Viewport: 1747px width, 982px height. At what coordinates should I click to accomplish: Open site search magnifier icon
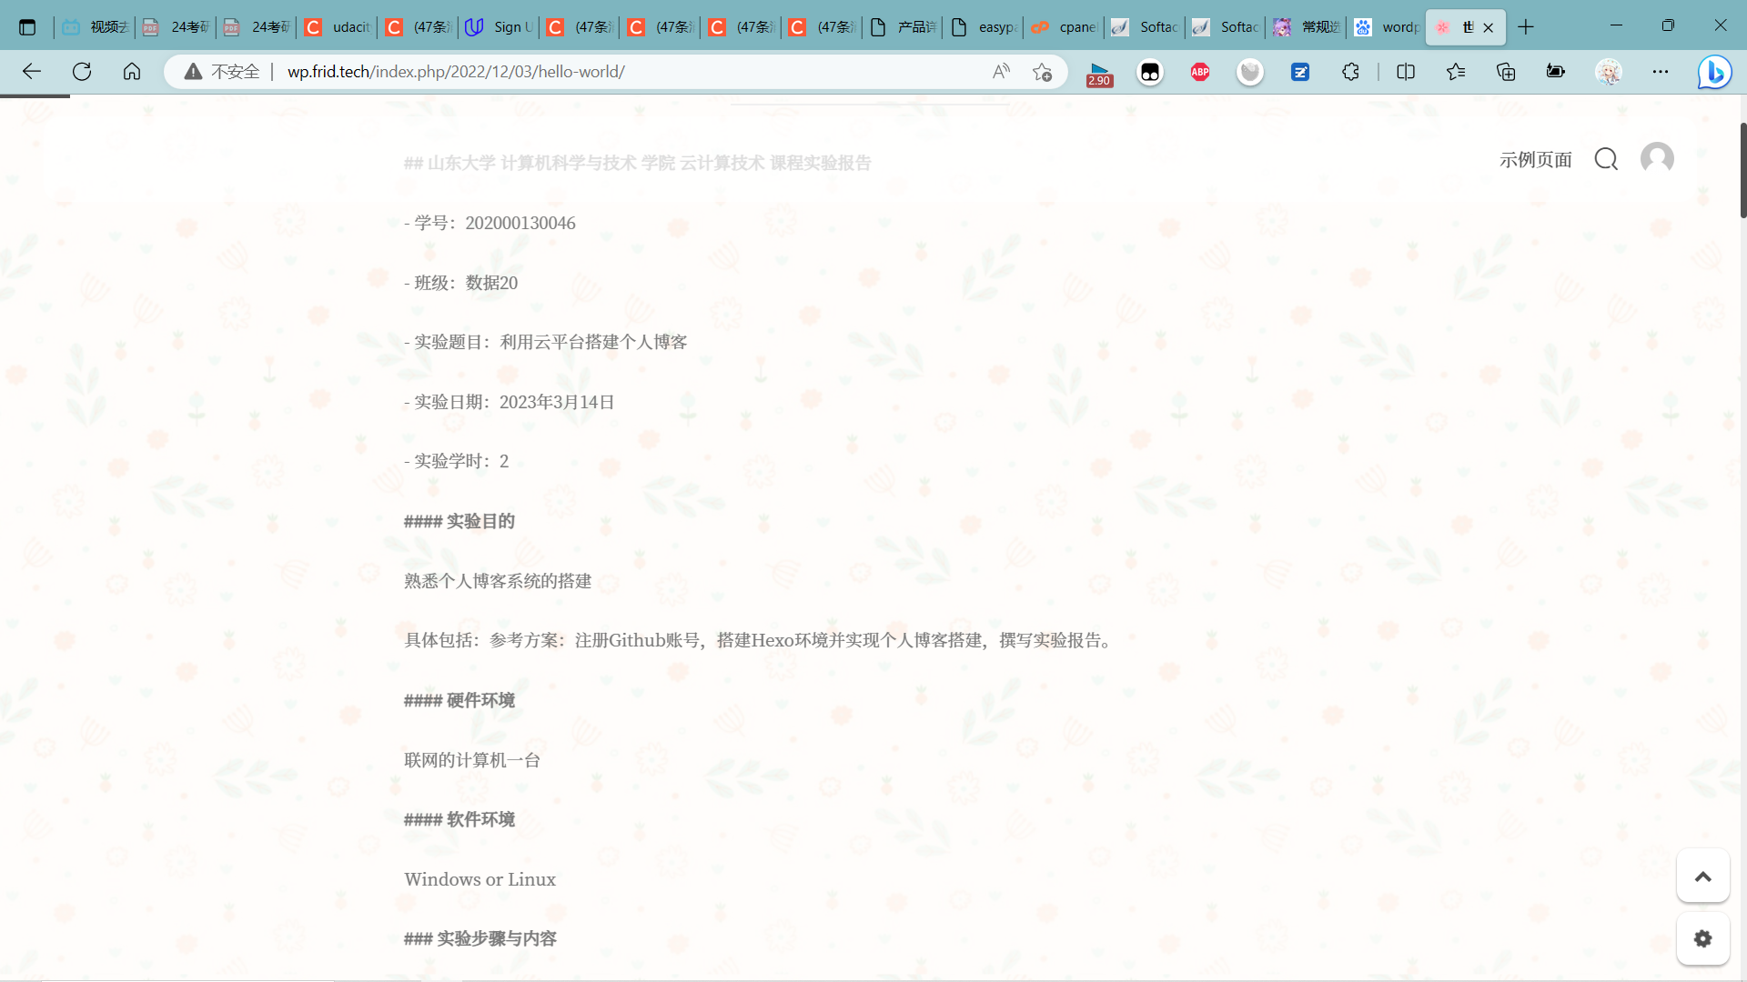pyautogui.click(x=1606, y=159)
